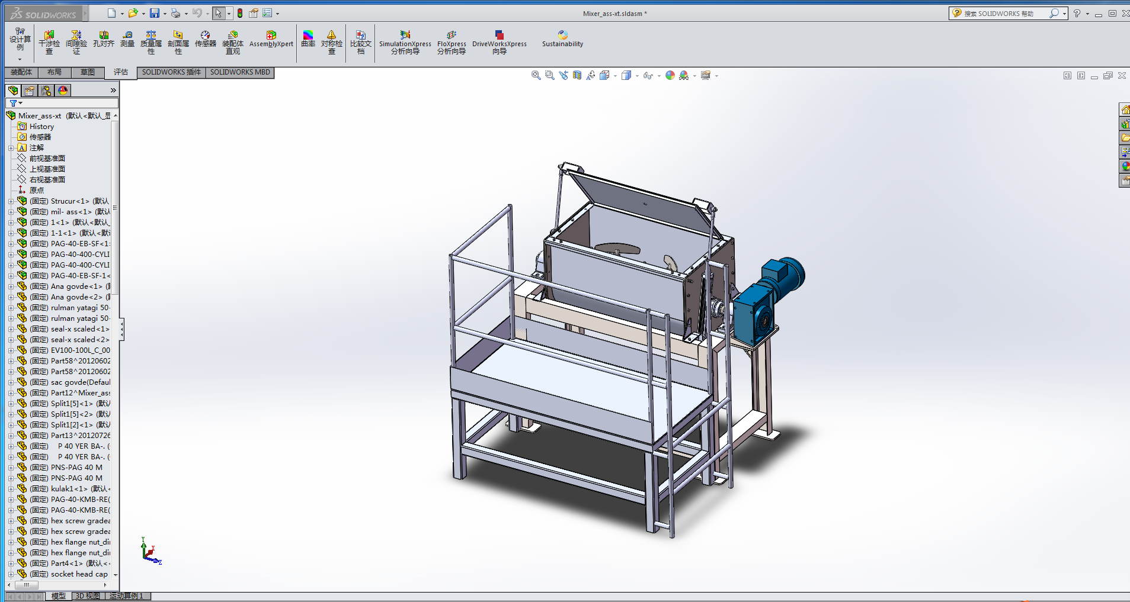Toggle the rebuild traffic light button

(240, 13)
